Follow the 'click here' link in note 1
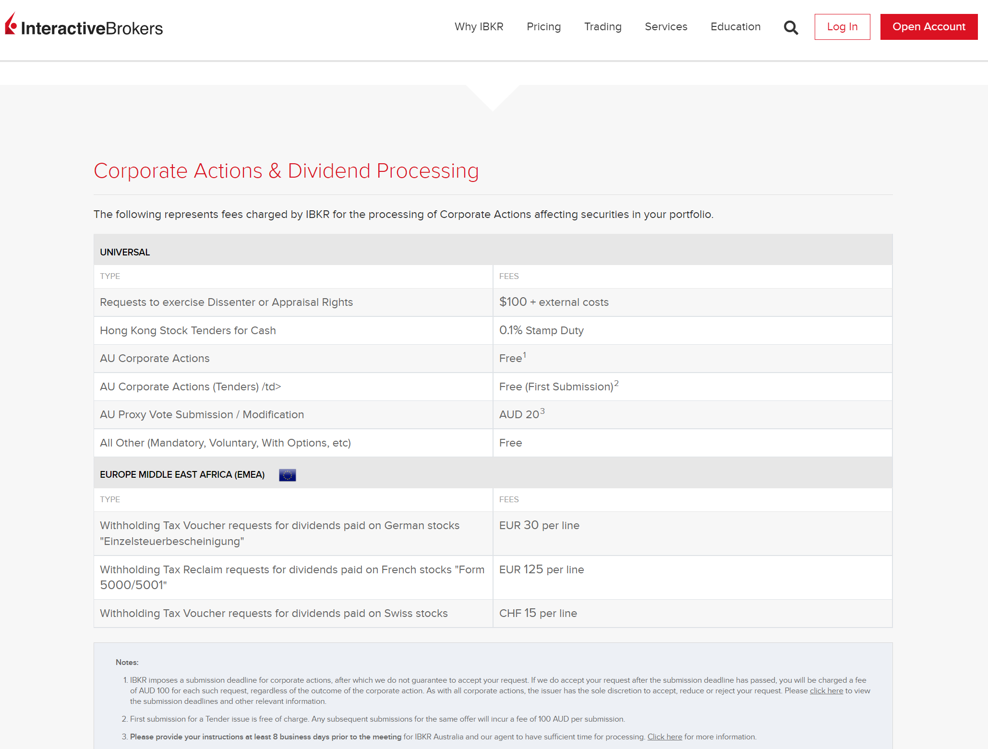 (x=826, y=690)
